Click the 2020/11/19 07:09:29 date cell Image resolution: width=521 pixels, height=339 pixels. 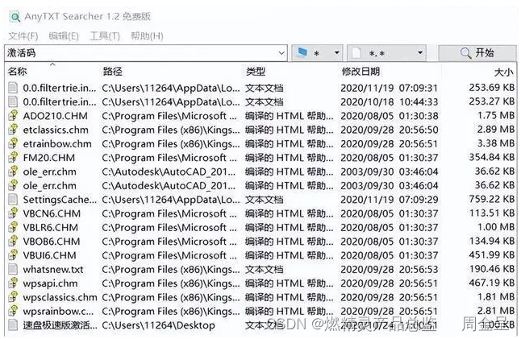(389, 200)
